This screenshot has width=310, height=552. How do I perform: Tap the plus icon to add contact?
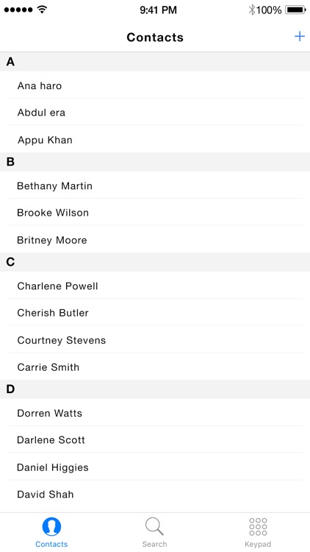point(300,37)
